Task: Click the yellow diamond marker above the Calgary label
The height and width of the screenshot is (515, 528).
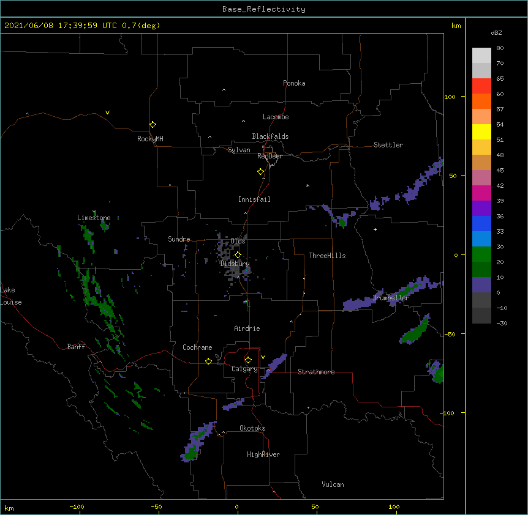Action: 248,360
